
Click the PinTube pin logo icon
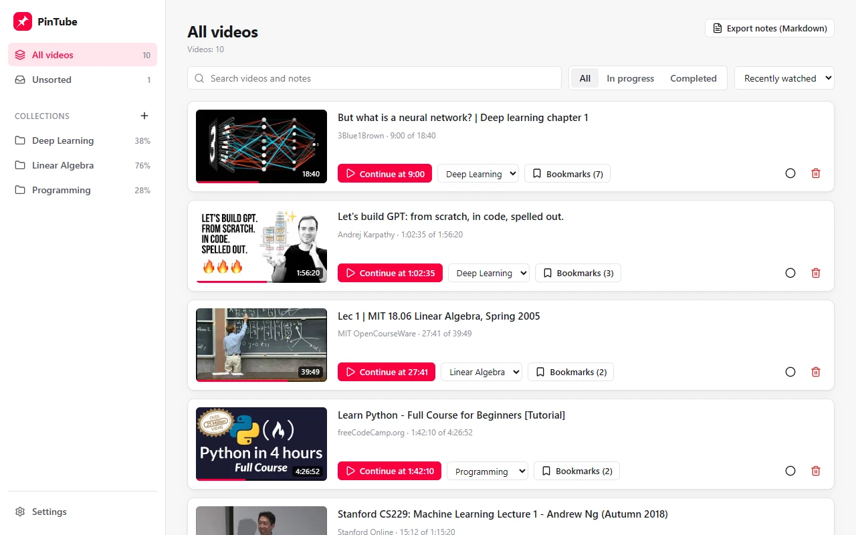[23, 21]
